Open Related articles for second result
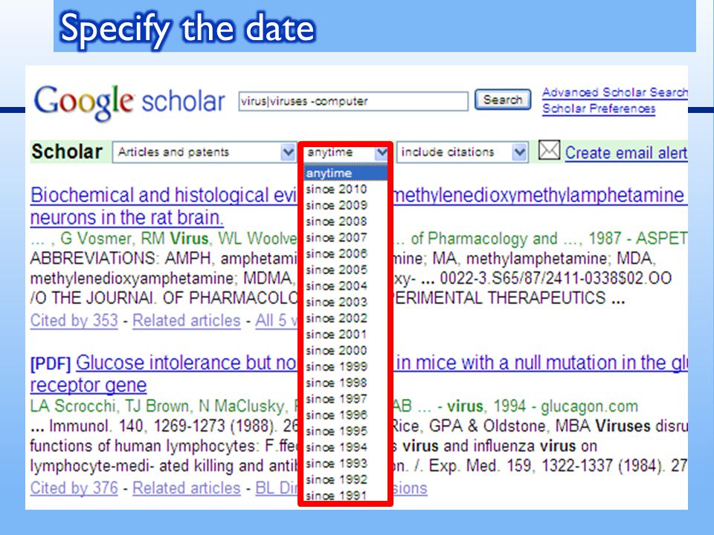714x535 pixels. click(186, 488)
